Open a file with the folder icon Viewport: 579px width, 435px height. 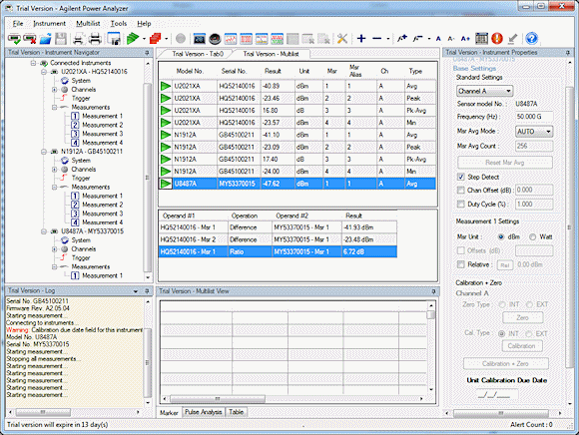[45, 38]
